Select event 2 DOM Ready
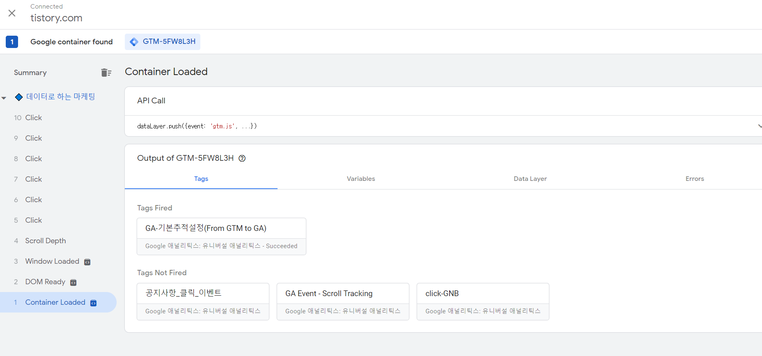 pyautogui.click(x=58, y=282)
